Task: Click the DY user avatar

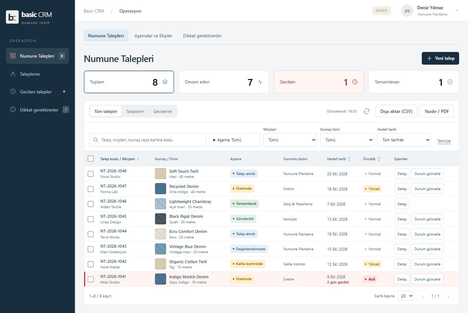Action: tap(407, 11)
